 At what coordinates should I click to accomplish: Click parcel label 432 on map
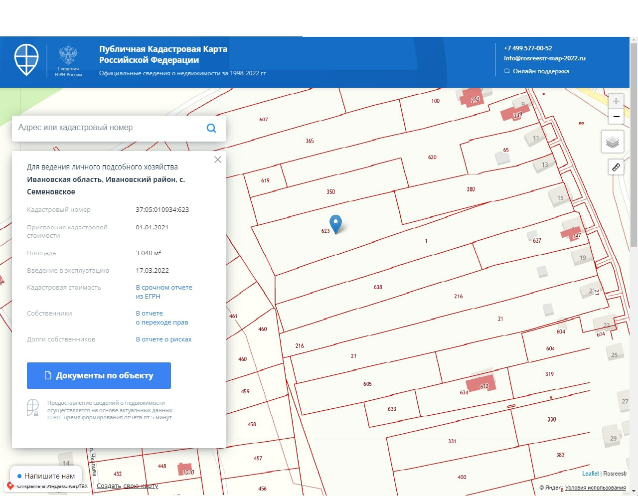point(118,474)
